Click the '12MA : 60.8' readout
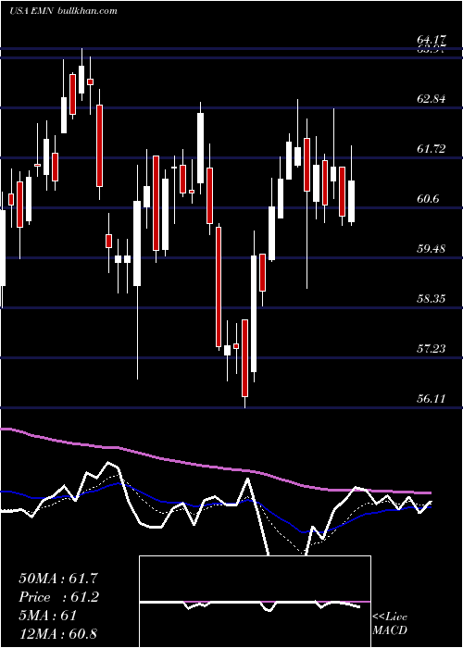Screen dimensions: 463x648 58,633
